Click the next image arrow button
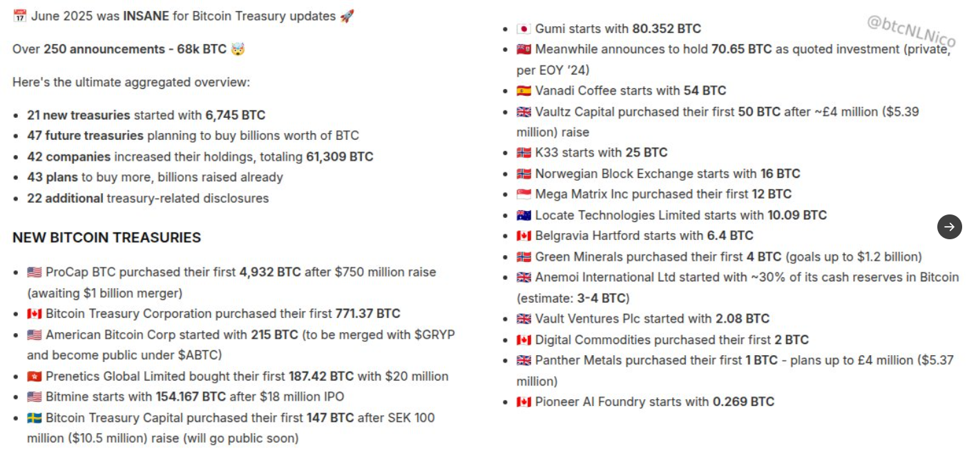This screenshot has width=967, height=453. [x=949, y=226]
